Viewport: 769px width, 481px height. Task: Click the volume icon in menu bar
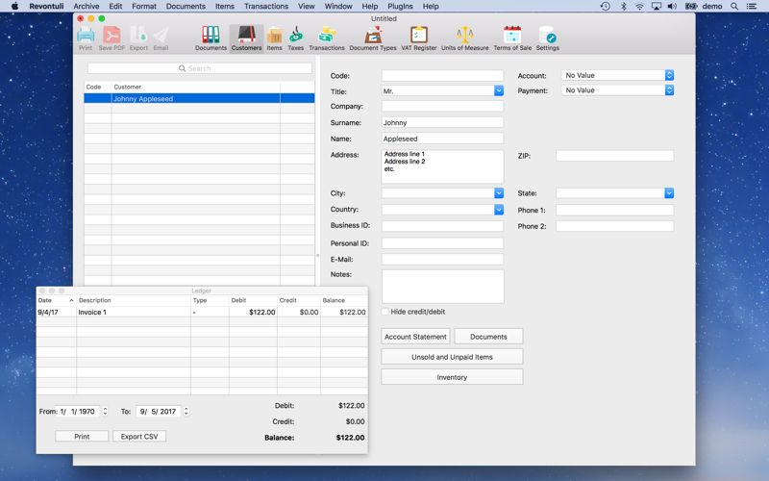pos(672,6)
